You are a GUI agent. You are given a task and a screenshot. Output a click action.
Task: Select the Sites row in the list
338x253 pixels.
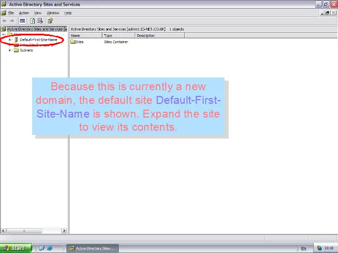point(80,42)
